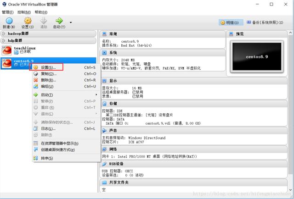The image size is (294, 199).
Task: Click the folder icon beside 共享文件夹
Action: point(104,182)
